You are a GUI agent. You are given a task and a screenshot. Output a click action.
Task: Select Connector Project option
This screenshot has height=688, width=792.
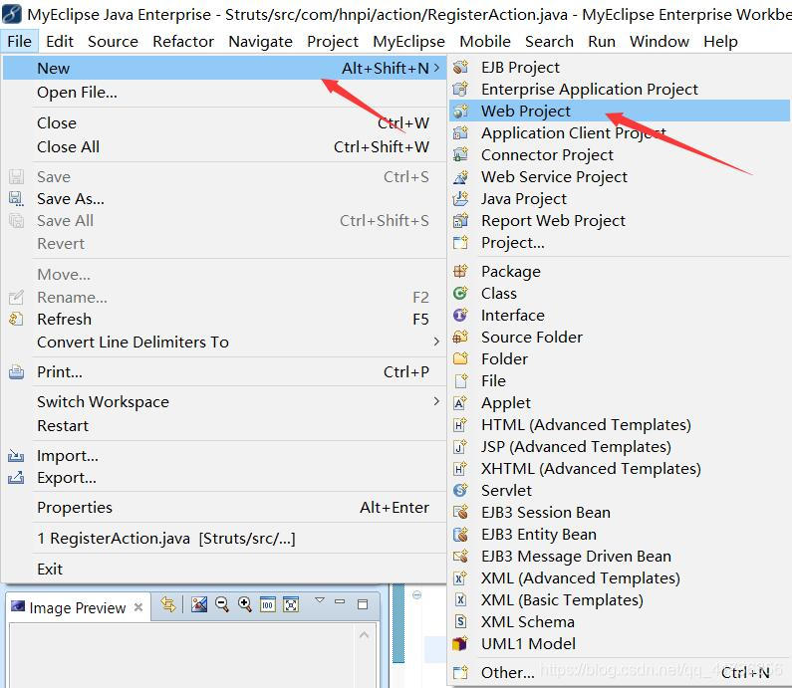(619, 155)
